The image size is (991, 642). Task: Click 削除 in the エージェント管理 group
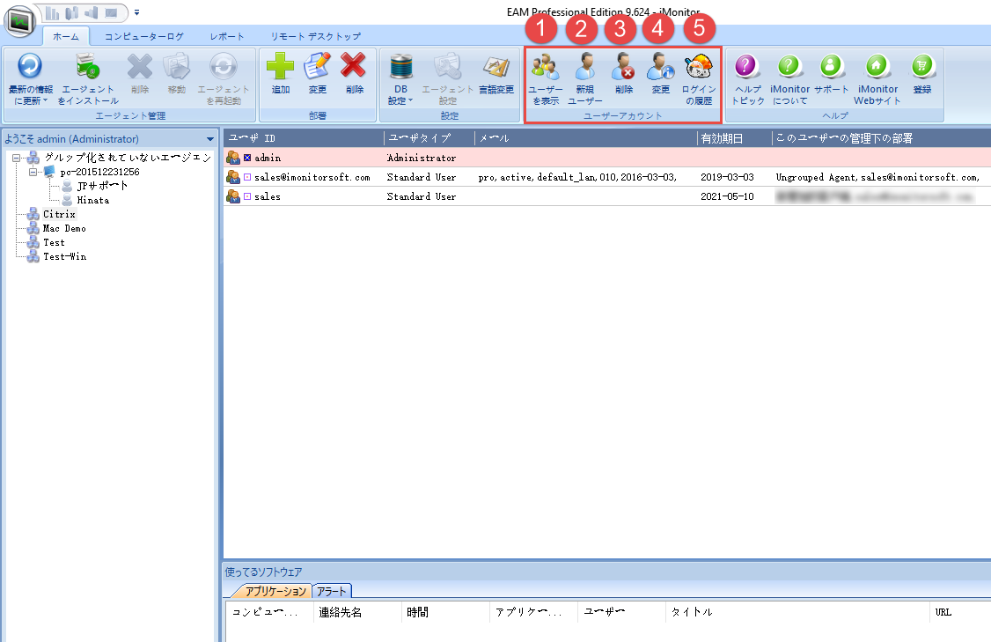point(140,66)
